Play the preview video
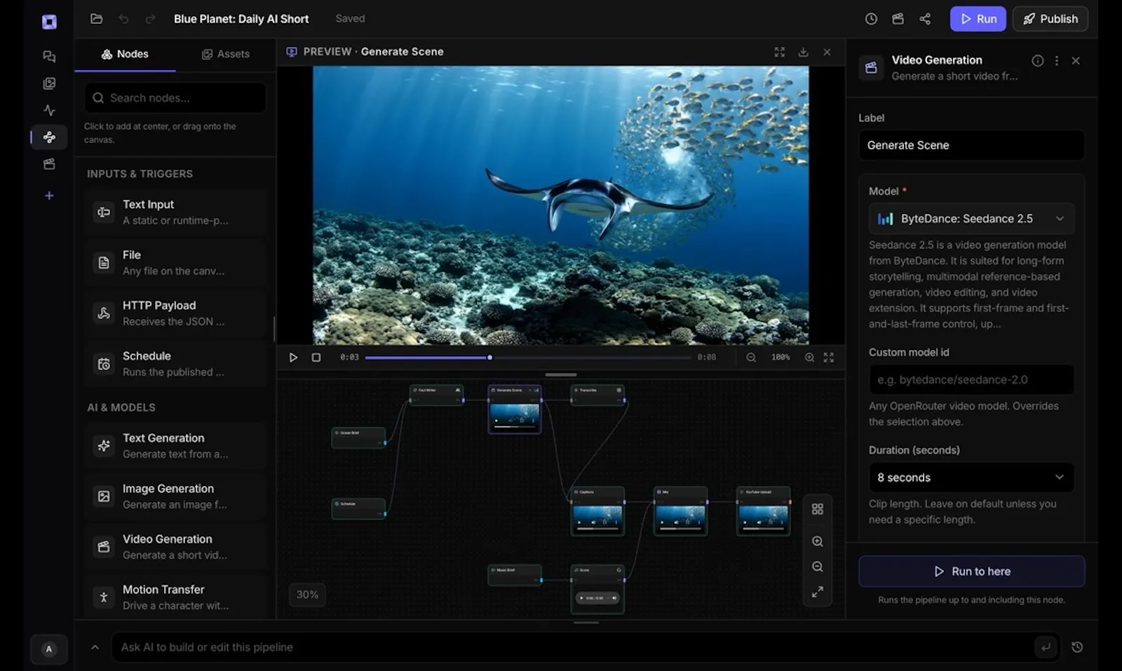This screenshot has height=671, width=1122. click(x=293, y=358)
